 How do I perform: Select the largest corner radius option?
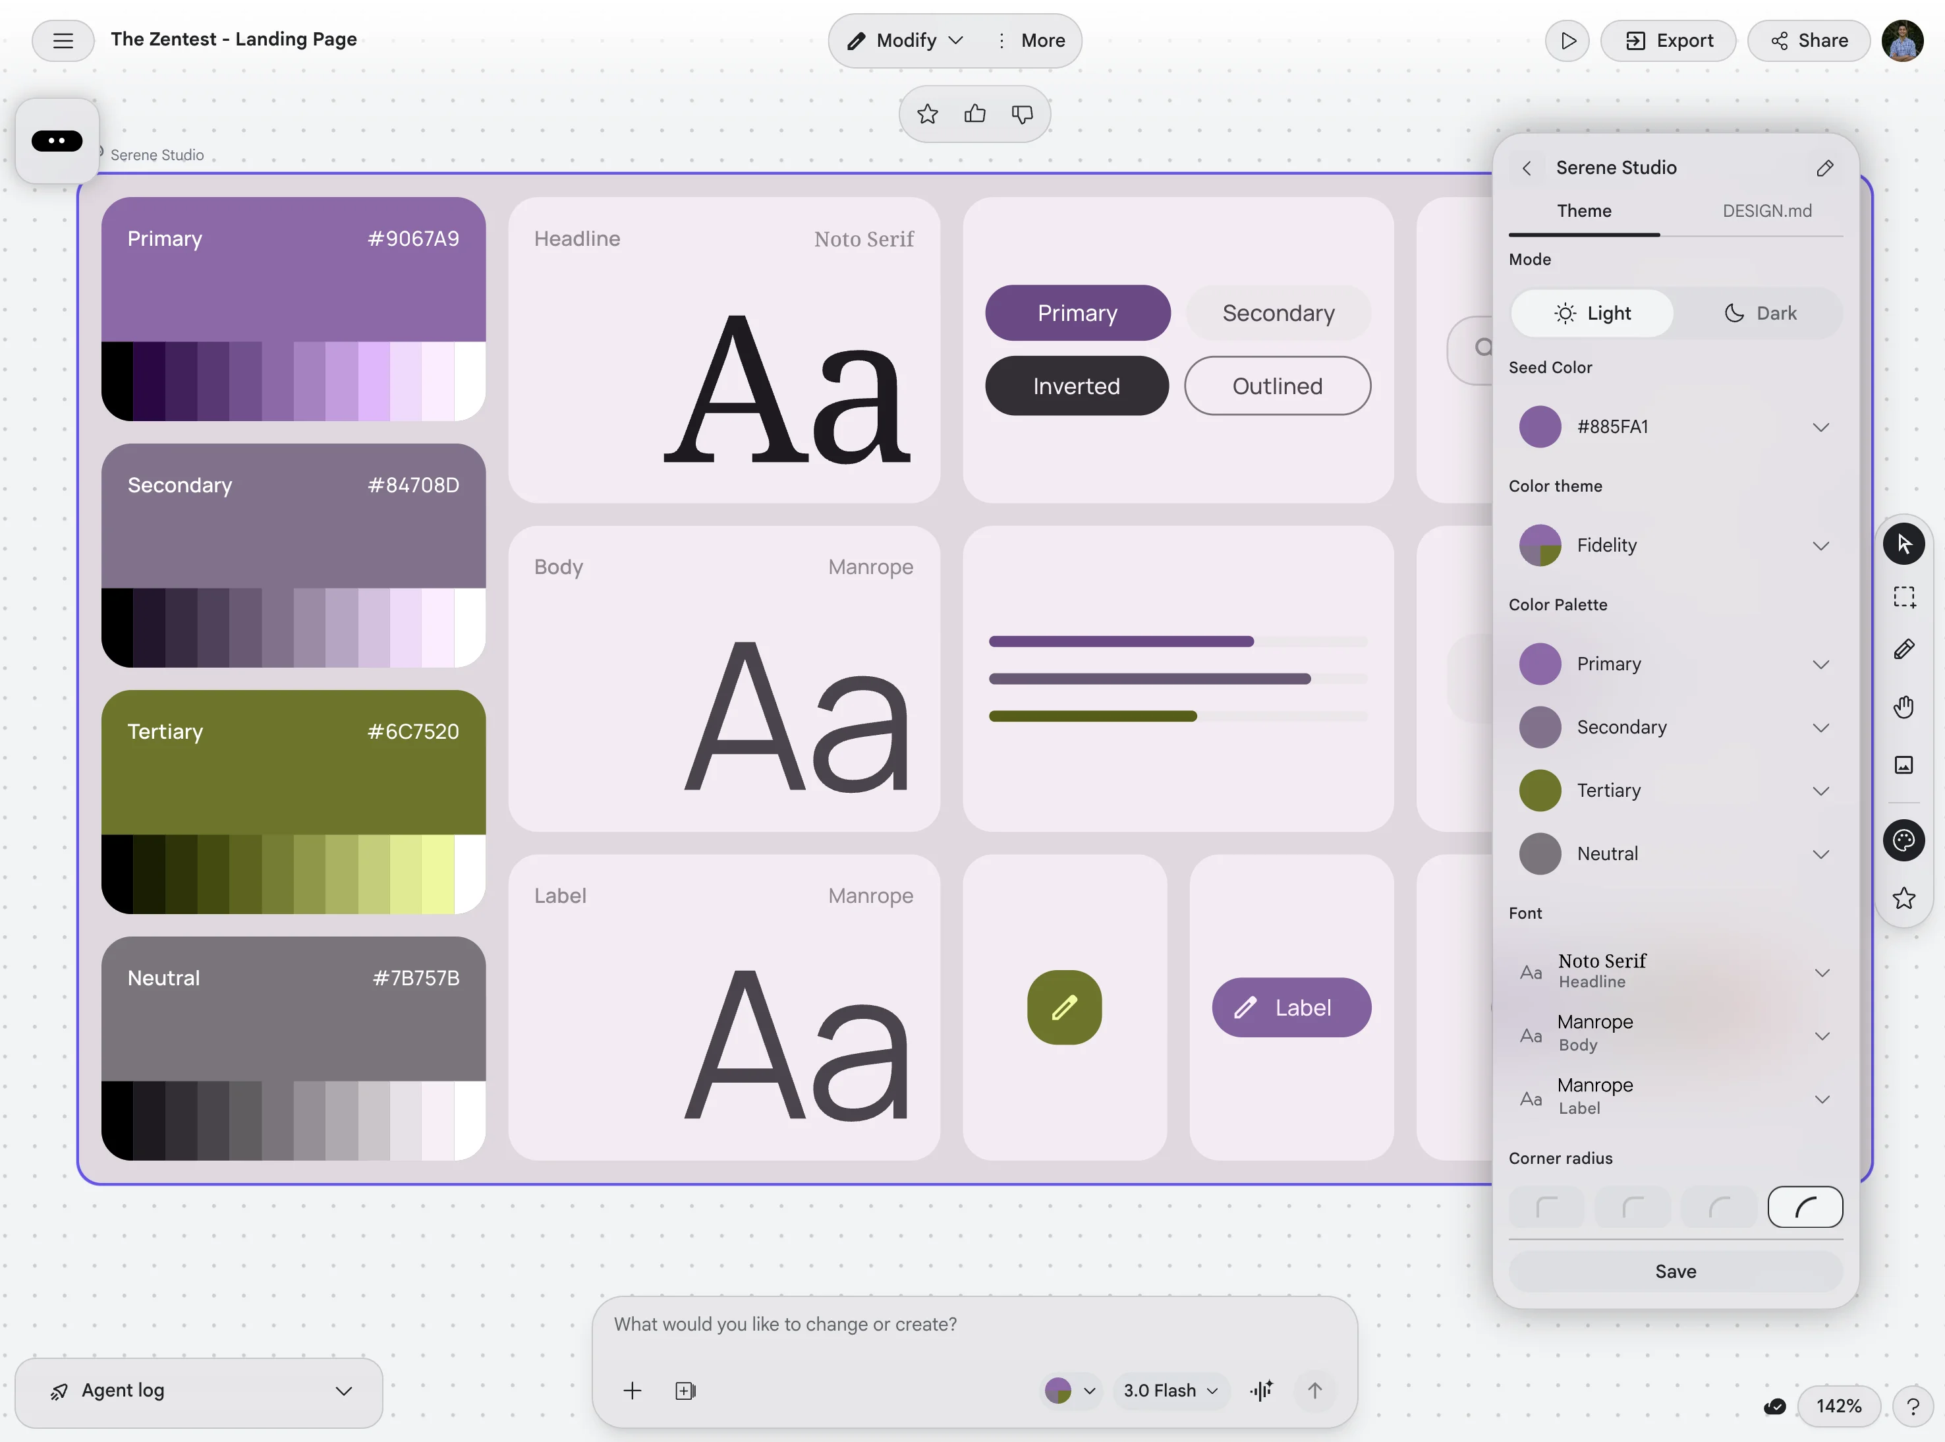(x=1805, y=1207)
